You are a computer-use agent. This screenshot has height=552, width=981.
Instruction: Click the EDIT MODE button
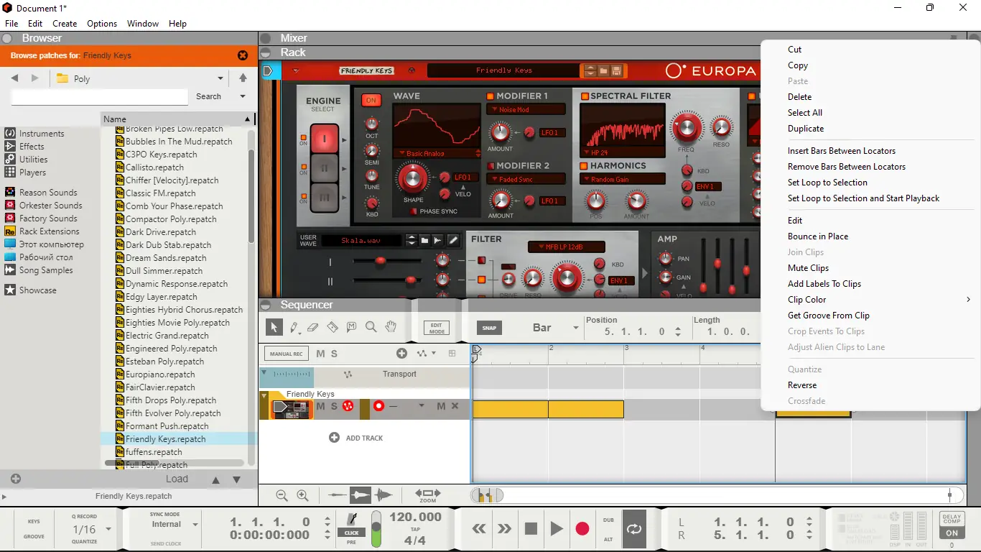click(437, 328)
